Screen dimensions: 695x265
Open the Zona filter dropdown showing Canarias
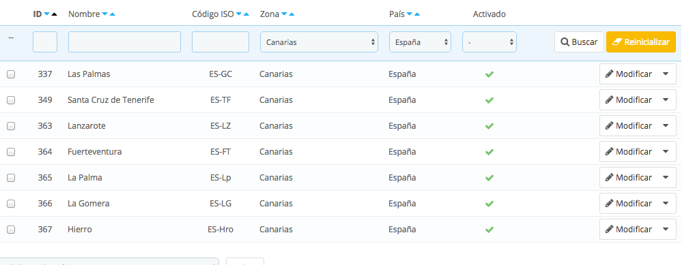click(x=319, y=42)
